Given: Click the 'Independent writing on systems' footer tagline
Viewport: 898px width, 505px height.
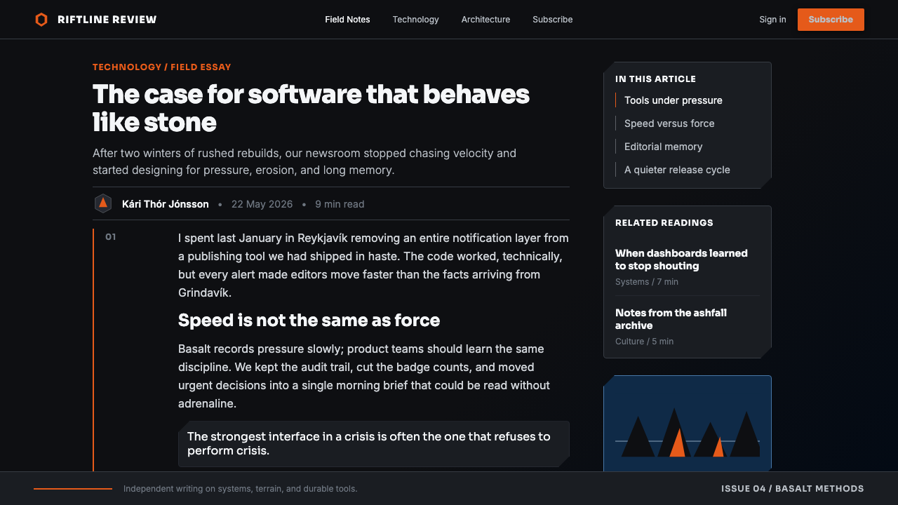Looking at the screenshot, I should pyautogui.click(x=241, y=489).
